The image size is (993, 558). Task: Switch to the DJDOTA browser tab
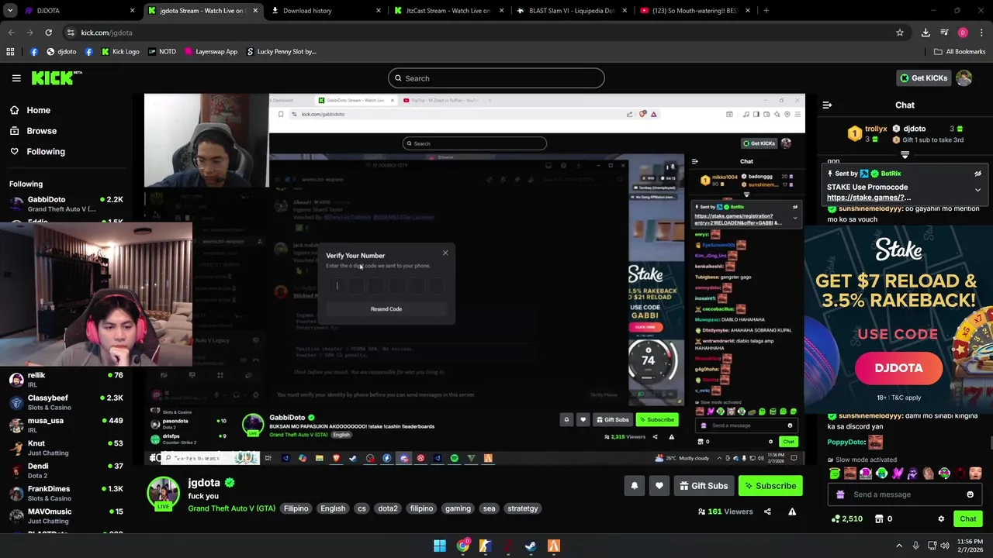[x=76, y=11]
